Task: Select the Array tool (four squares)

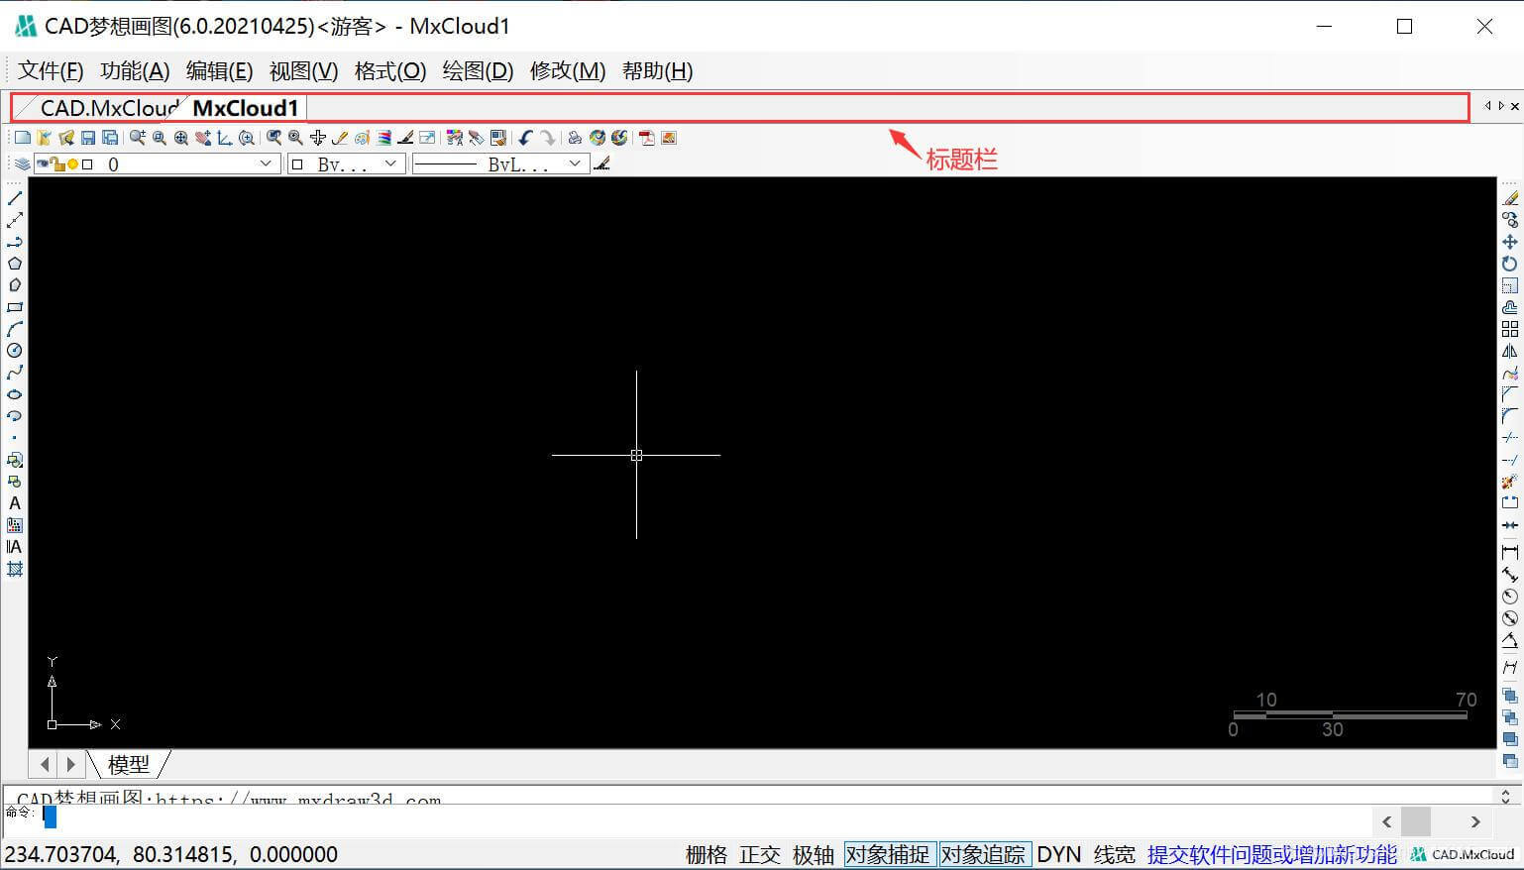Action: coord(1509,329)
